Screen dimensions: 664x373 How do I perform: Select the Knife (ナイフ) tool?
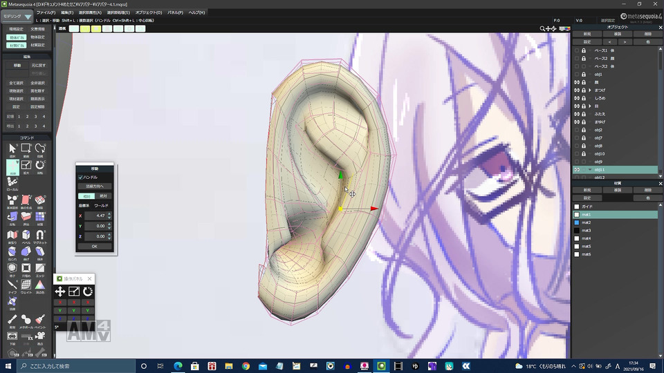12,286
